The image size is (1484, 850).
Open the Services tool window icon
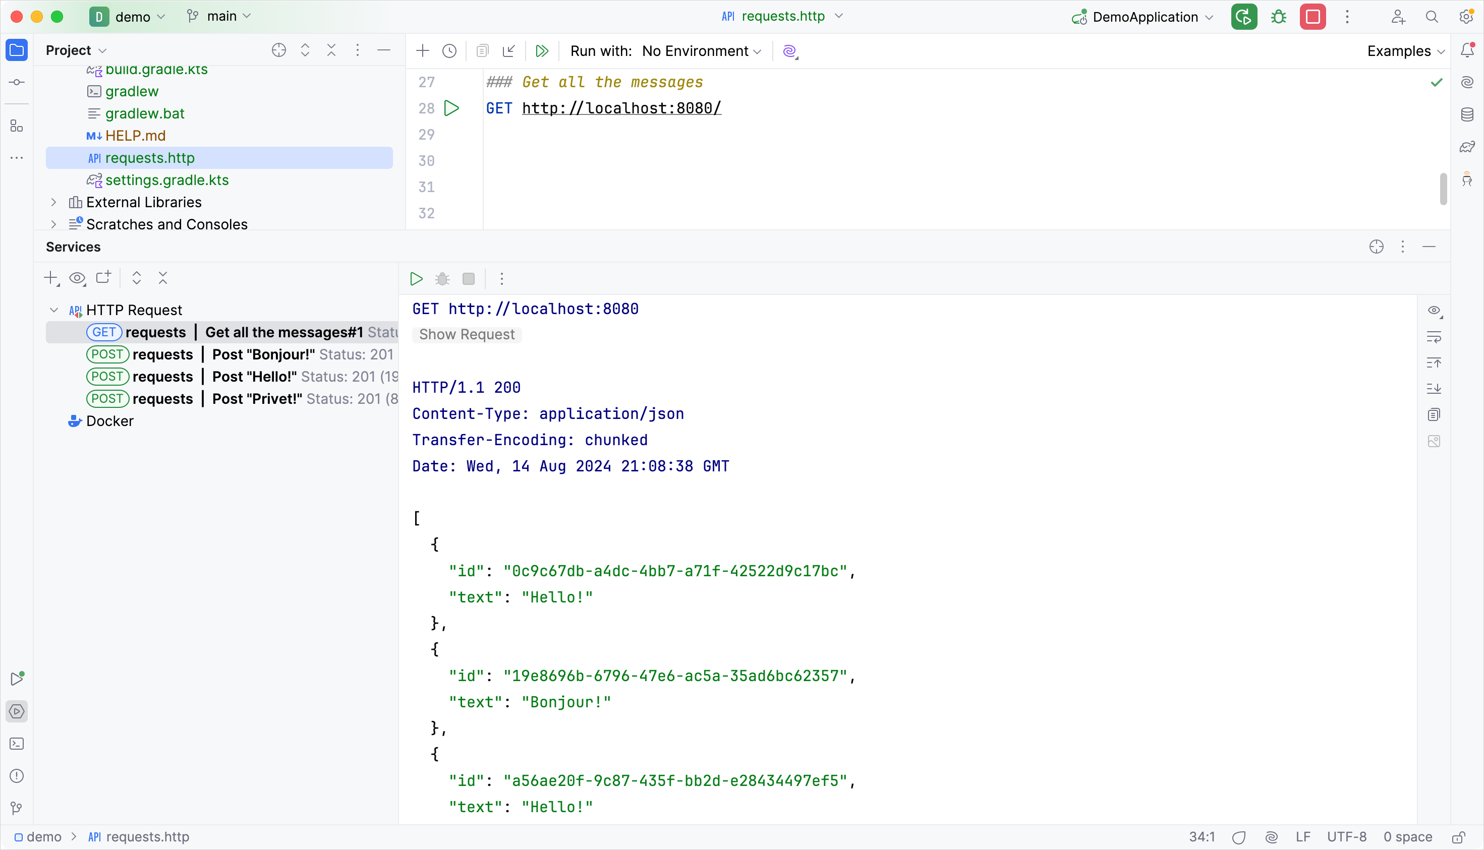tap(17, 712)
